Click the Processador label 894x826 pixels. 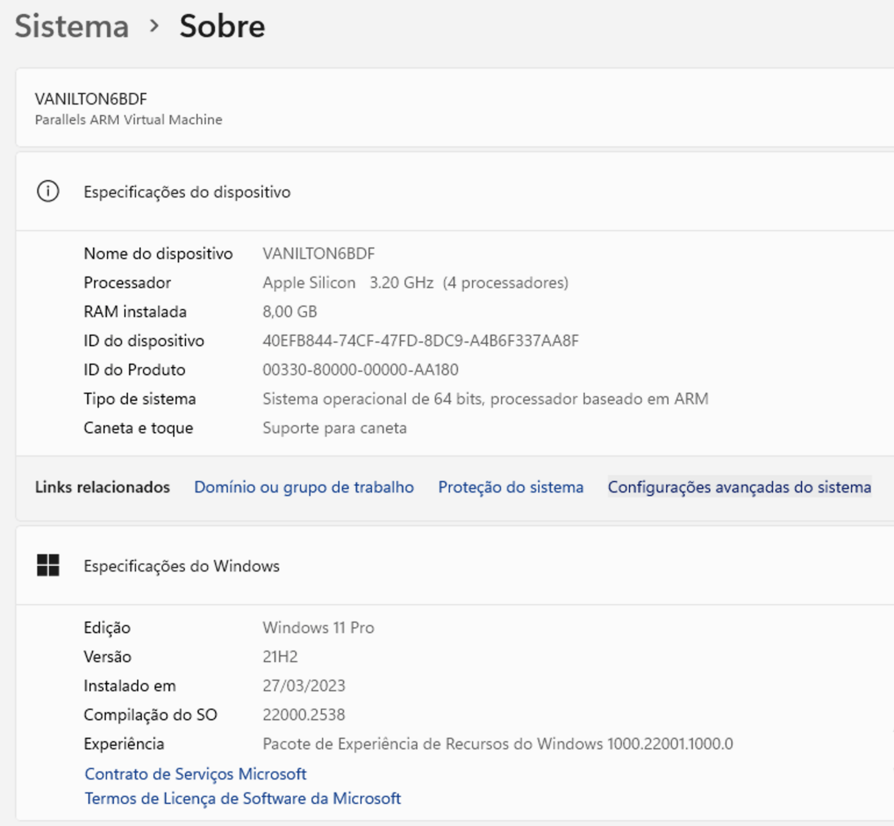point(127,283)
